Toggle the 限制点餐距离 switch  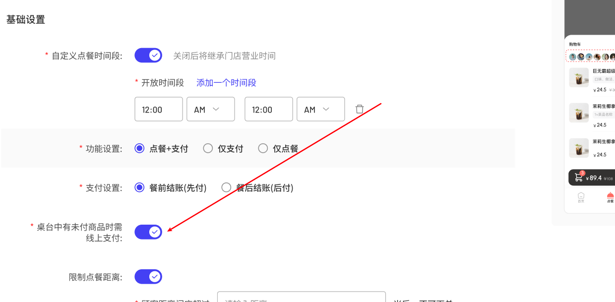148,276
